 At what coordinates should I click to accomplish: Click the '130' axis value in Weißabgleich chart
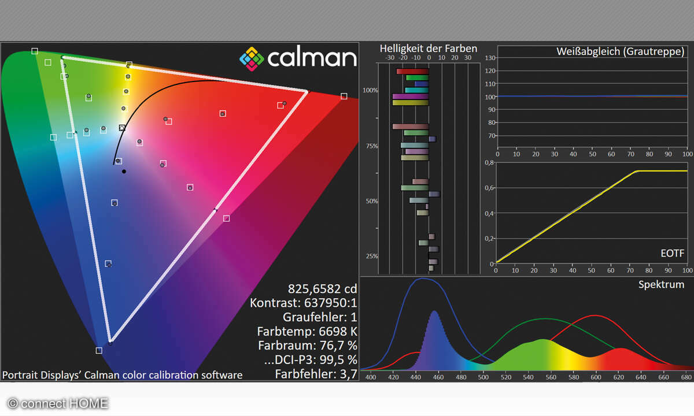click(491, 58)
